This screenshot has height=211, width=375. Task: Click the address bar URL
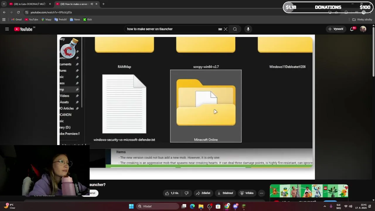coord(51,12)
